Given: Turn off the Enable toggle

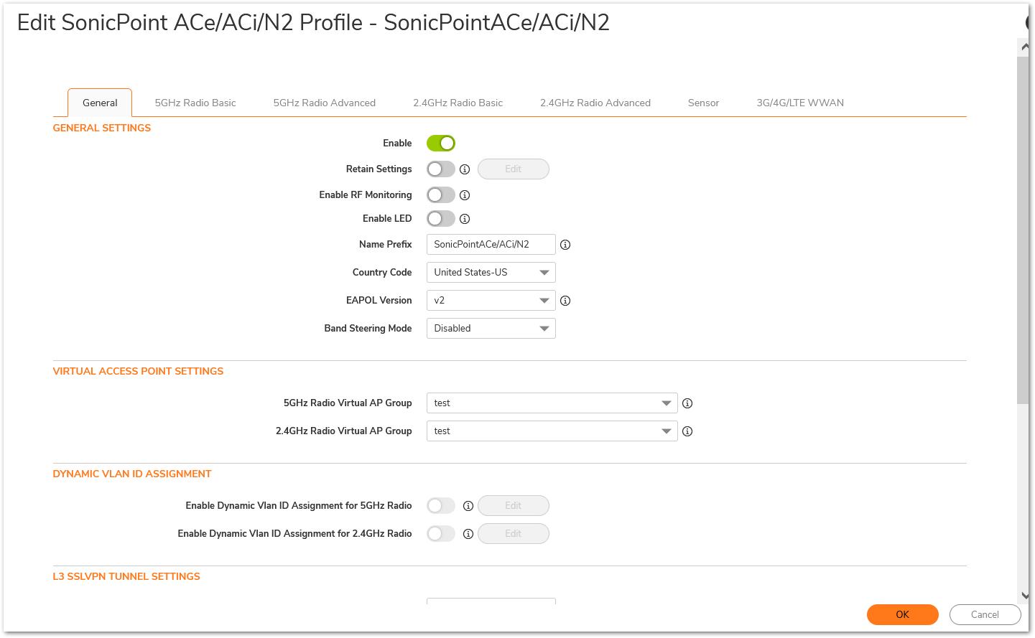Looking at the screenshot, I should (441, 144).
